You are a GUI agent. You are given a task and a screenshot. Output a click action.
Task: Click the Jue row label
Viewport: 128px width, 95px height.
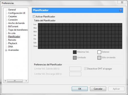pyautogui.click(x=35, y=35)
